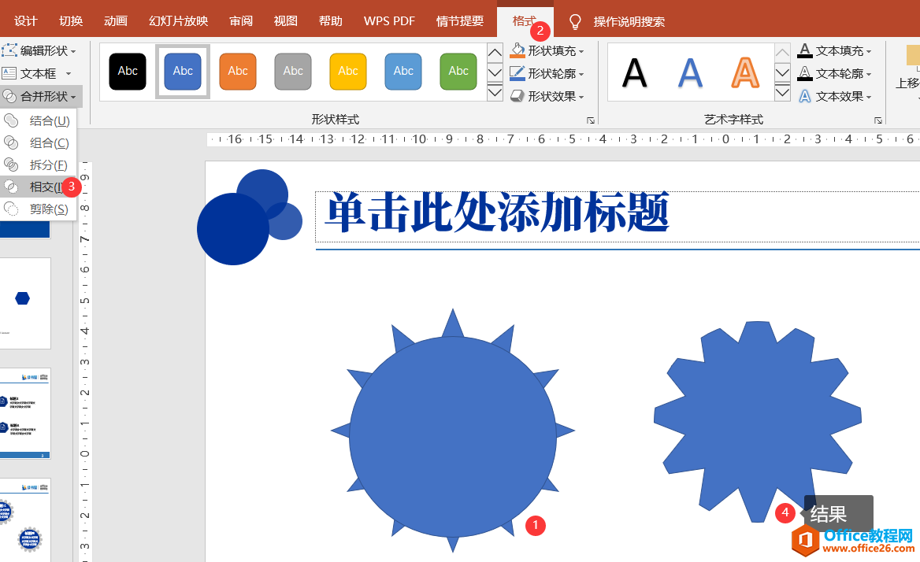Image resolution: width=920 pixels, height=562 pixels.
Task: Open Shape Styles dialog launcher
Action: [x=591, y=120]
